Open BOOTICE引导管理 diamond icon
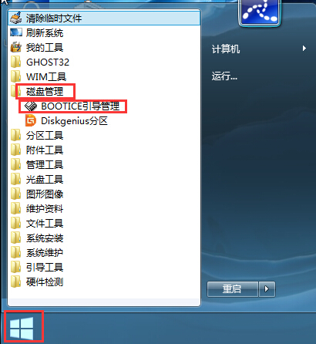Screen dimensions: 316x344 coord(31,106)
